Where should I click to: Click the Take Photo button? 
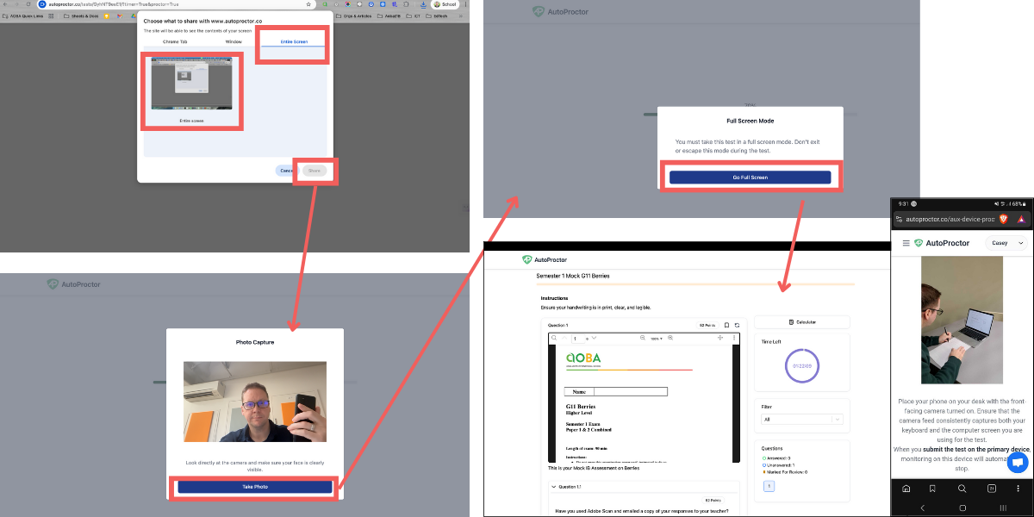click(x=255, y=488)
